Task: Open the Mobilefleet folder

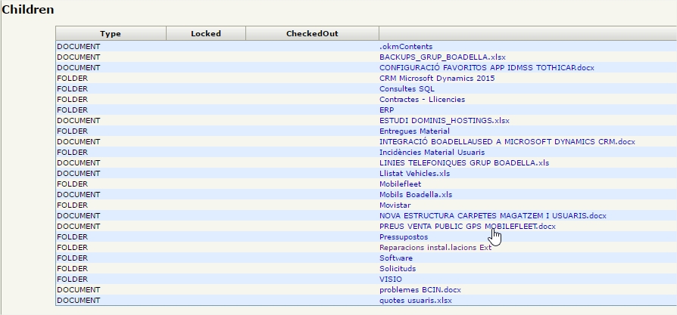Action: click(x=400, y=184)
